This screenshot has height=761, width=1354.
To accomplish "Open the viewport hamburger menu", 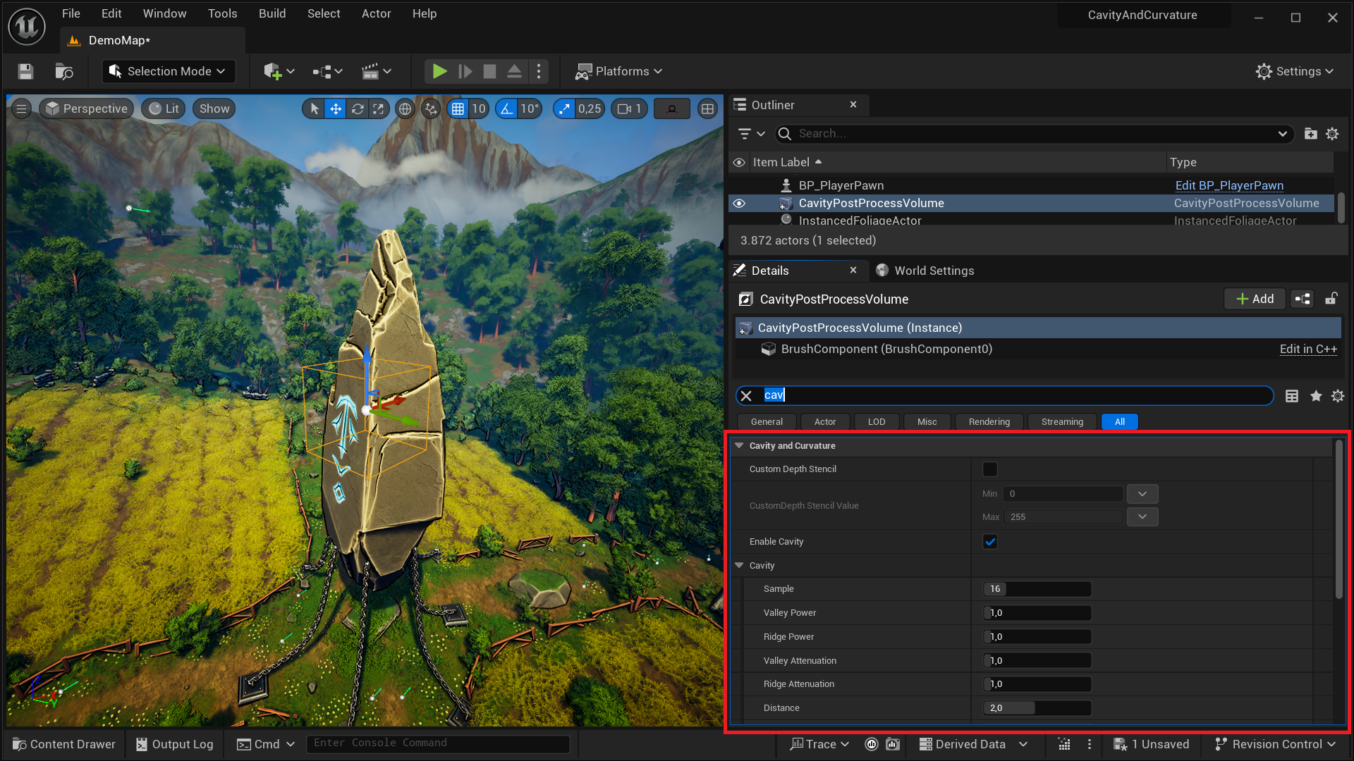I will (21, 109).
